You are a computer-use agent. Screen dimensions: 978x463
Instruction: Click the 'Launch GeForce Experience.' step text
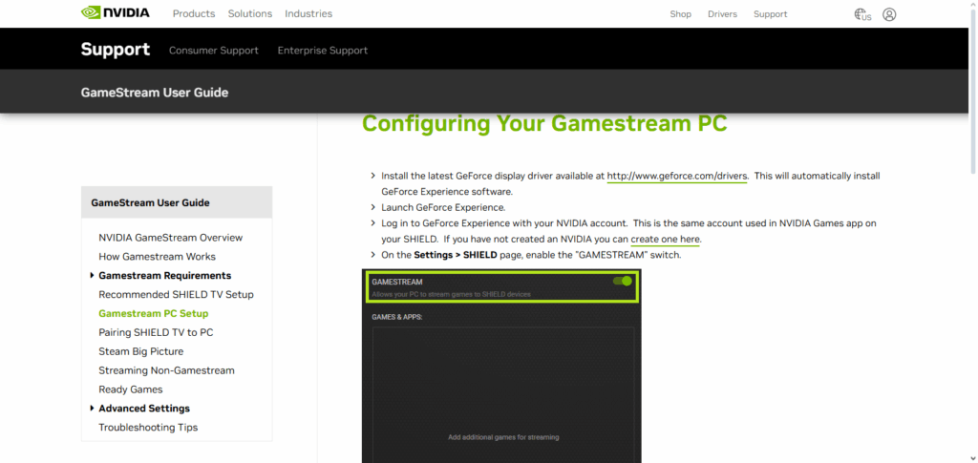pyautogui.click(x=443, y=207)
